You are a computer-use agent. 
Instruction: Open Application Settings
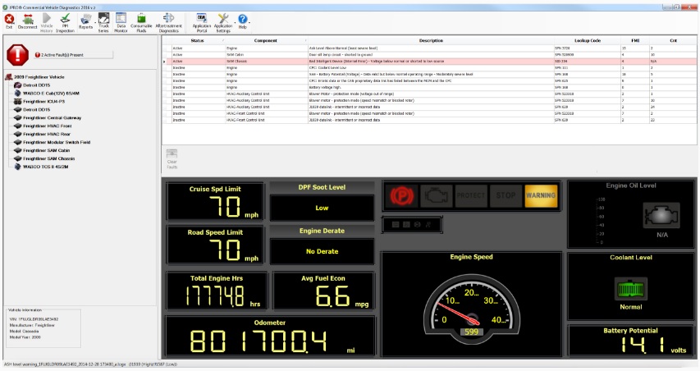coord(223,20)
